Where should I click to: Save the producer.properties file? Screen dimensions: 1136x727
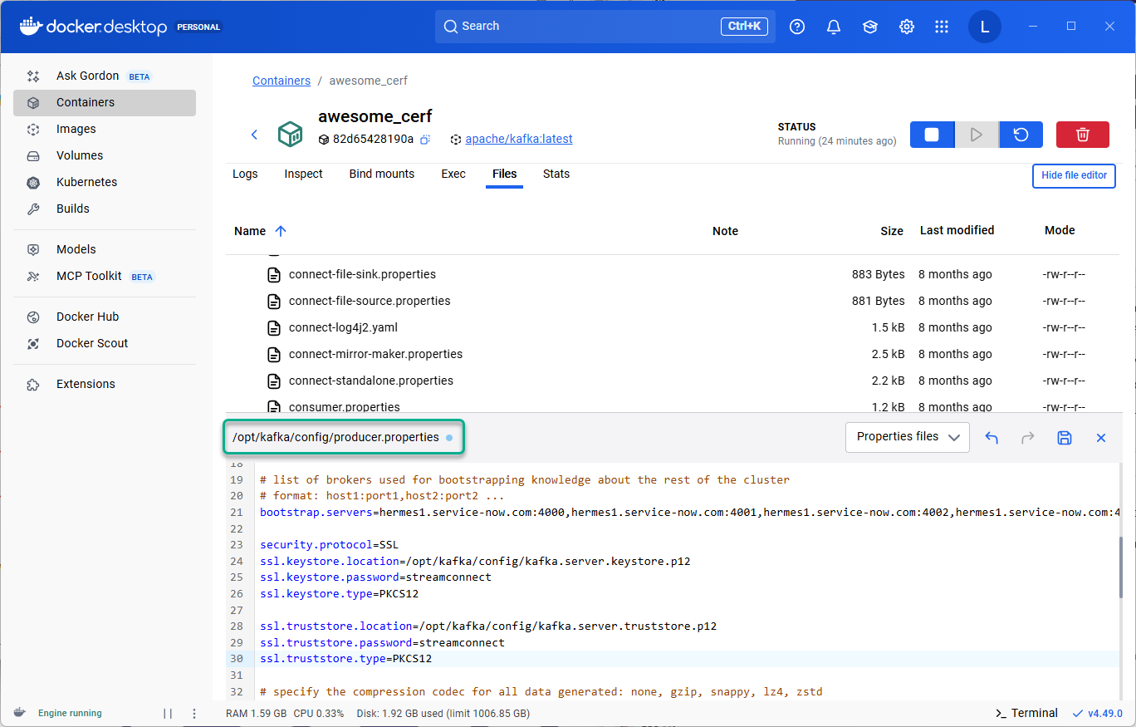point(1065,438)
